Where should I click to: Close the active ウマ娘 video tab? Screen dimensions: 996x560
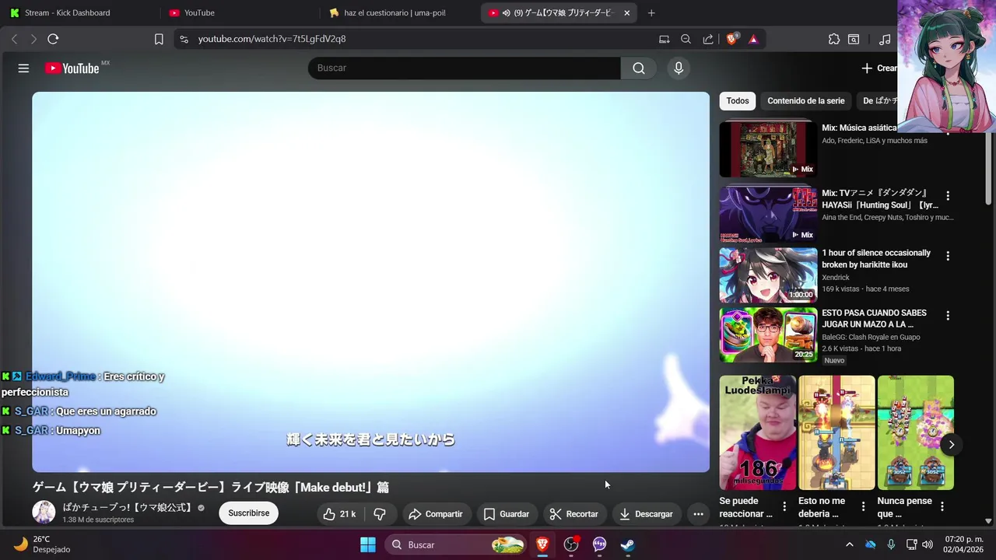point(627,13)
